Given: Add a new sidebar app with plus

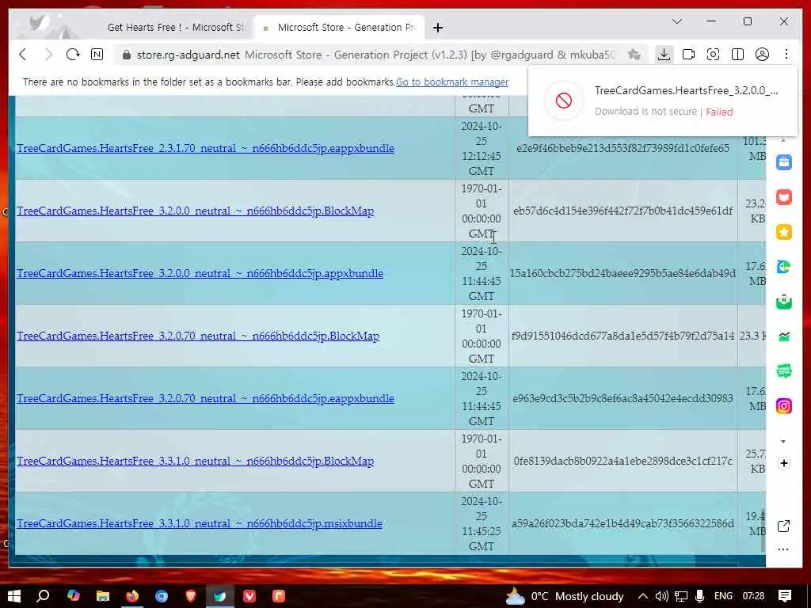Looking at the screenshot, I should (783, 463).
